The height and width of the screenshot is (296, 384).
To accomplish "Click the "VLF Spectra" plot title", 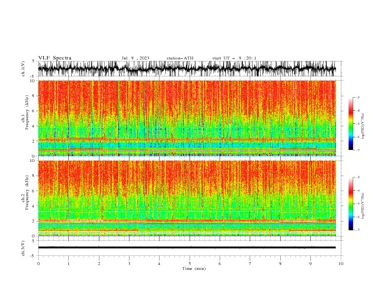I will point(55,58).
